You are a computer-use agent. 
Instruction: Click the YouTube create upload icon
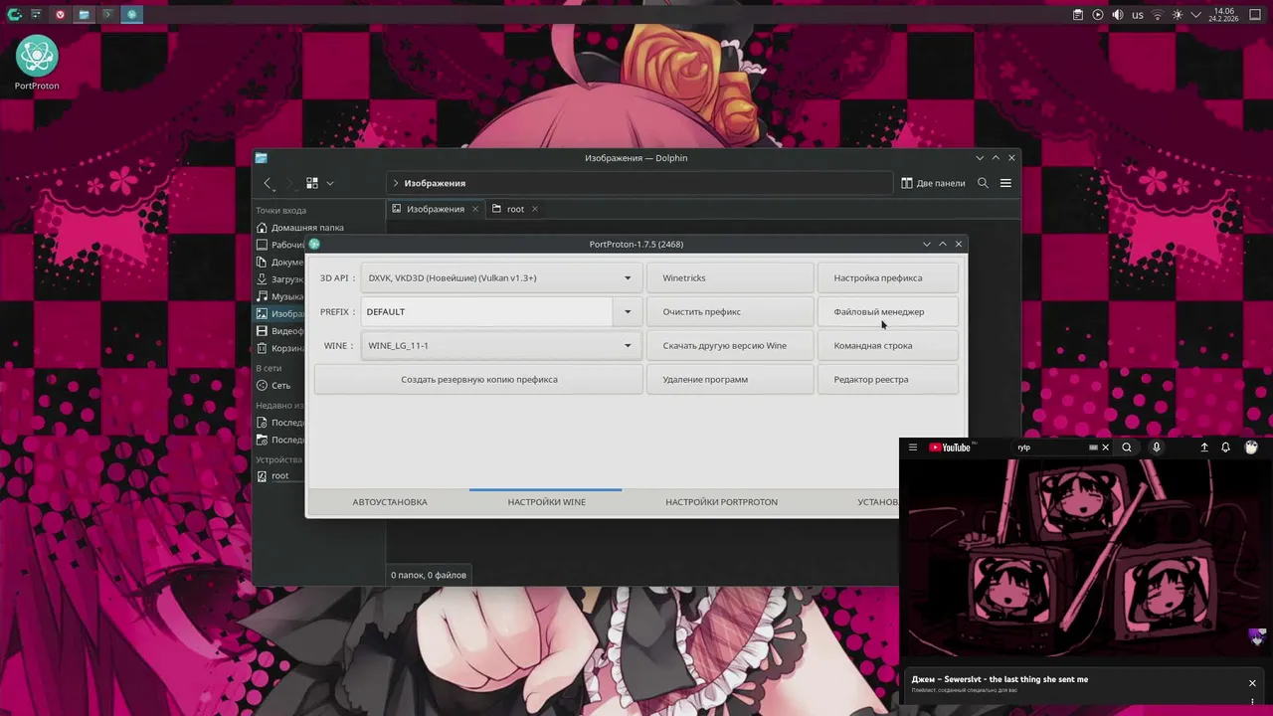pyautogui.click(x=1204, y=447)
